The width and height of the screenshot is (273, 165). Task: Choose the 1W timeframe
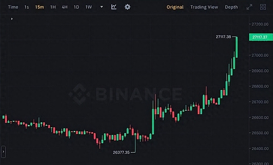[89, 7]
